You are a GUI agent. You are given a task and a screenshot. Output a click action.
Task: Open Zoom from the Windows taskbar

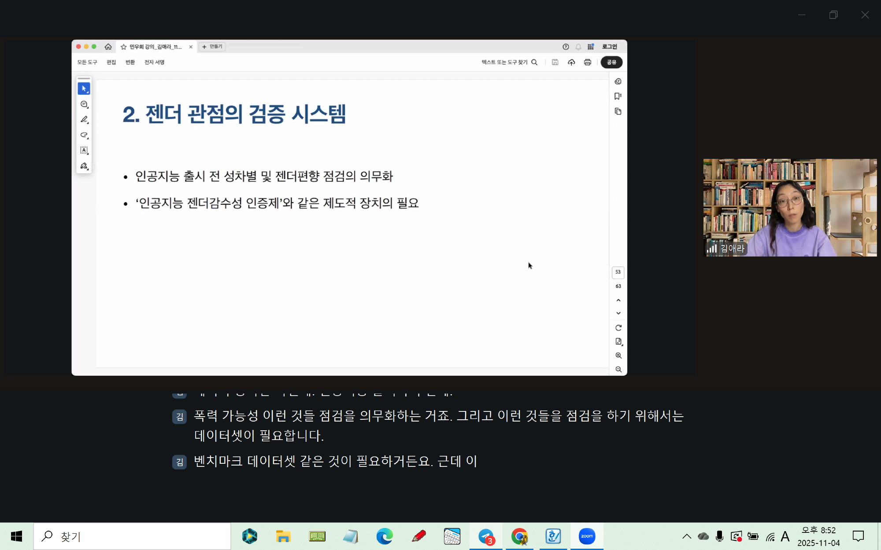coord(587,536)
